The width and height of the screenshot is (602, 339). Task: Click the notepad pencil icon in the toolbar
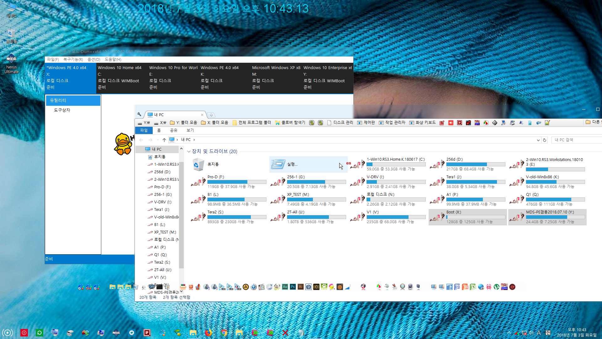coord(547,123)
